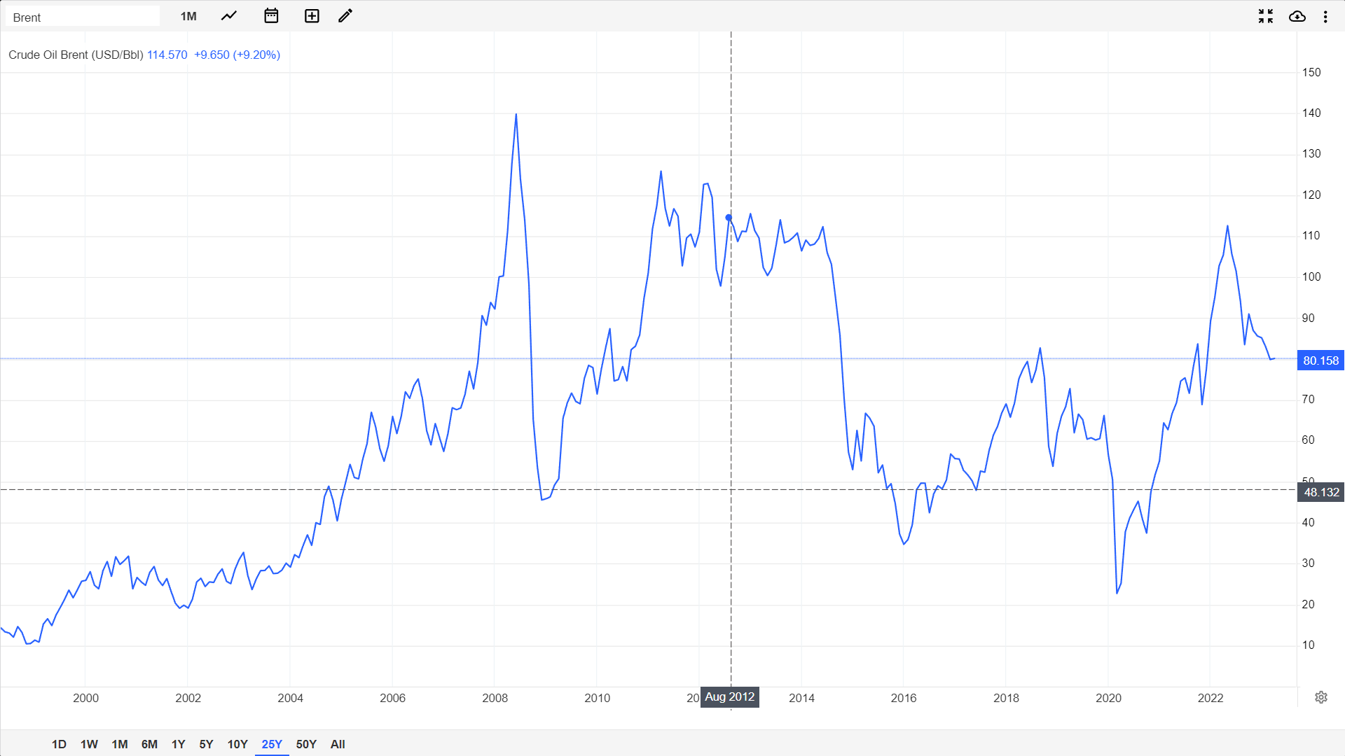The height and width of the screenshot is (756, 1345).
Task: Select the 50Y range option
Action: (x=306, y=744)
